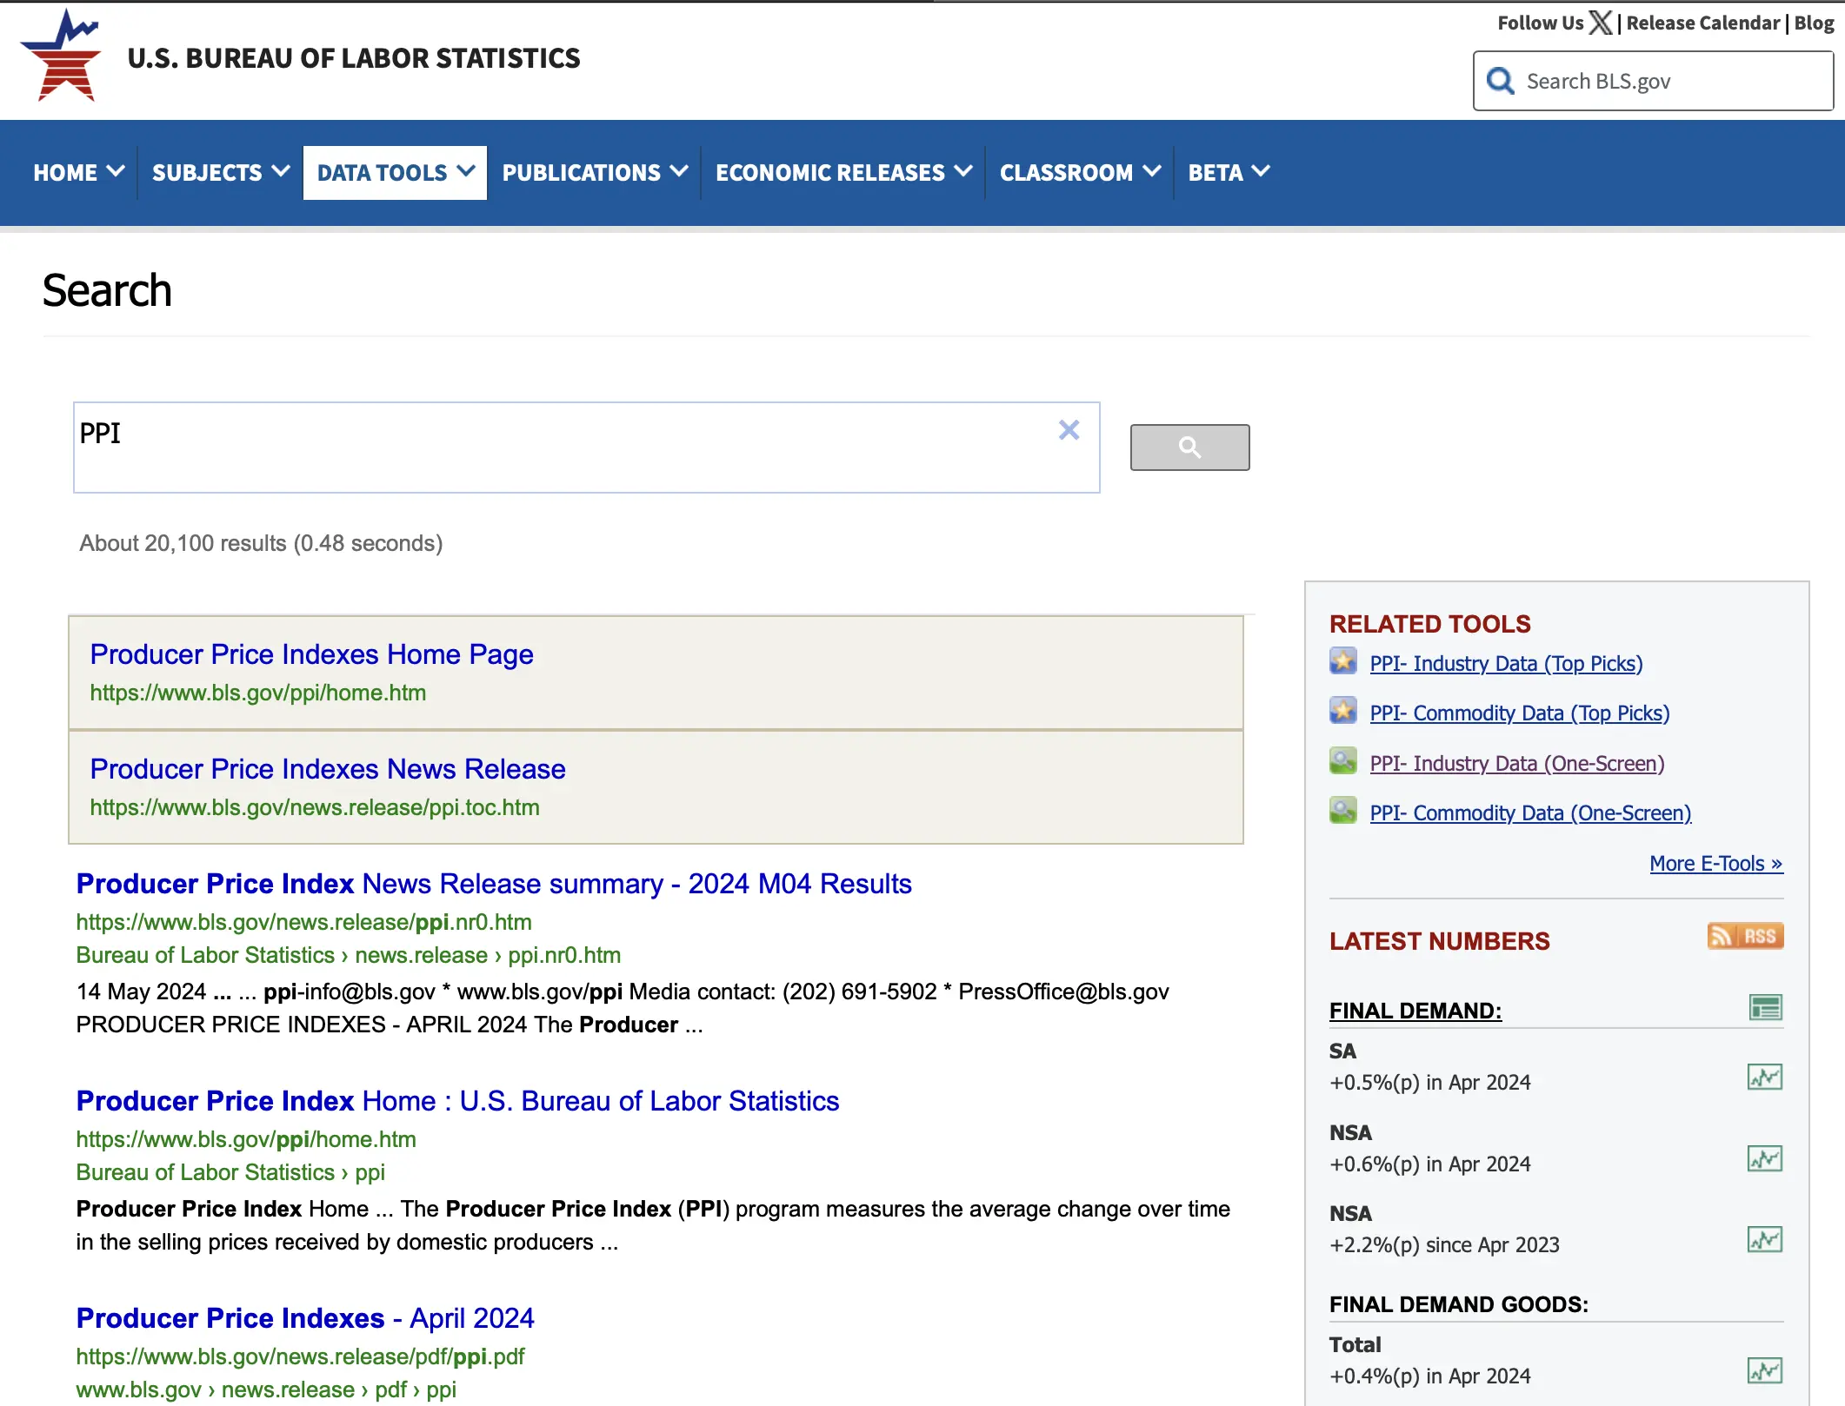This screenshot has height=1406, width=1845.
Task: Open PPI- Commodity Data (Top Picks) link
Action: point(1520,713)
